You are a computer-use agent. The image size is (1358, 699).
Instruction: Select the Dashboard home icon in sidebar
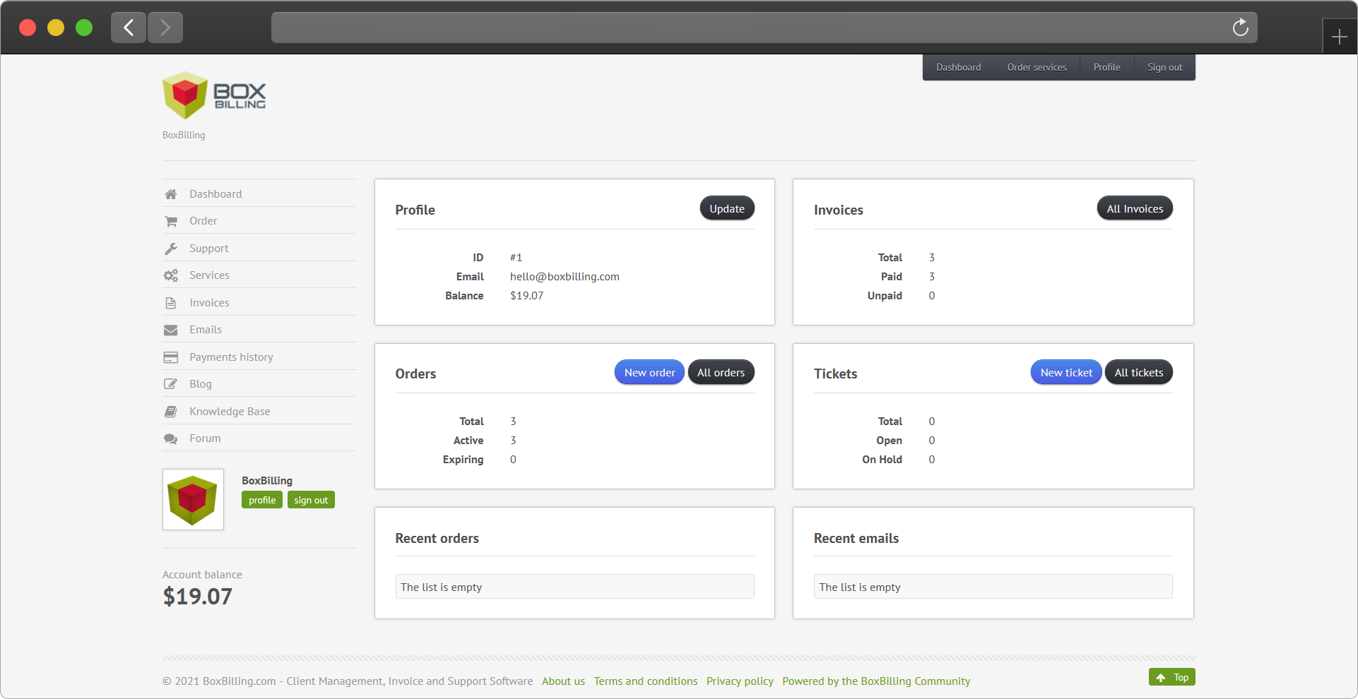pos(171,193)
